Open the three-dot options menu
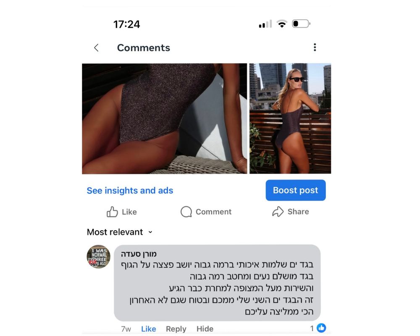420x336 pixels. (315, 47)
